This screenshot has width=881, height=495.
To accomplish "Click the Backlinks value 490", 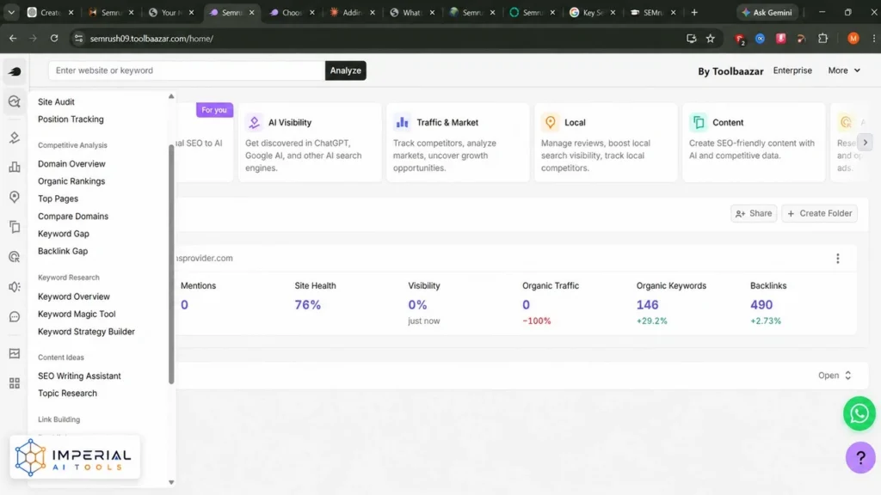I will (x=761, y=305).
